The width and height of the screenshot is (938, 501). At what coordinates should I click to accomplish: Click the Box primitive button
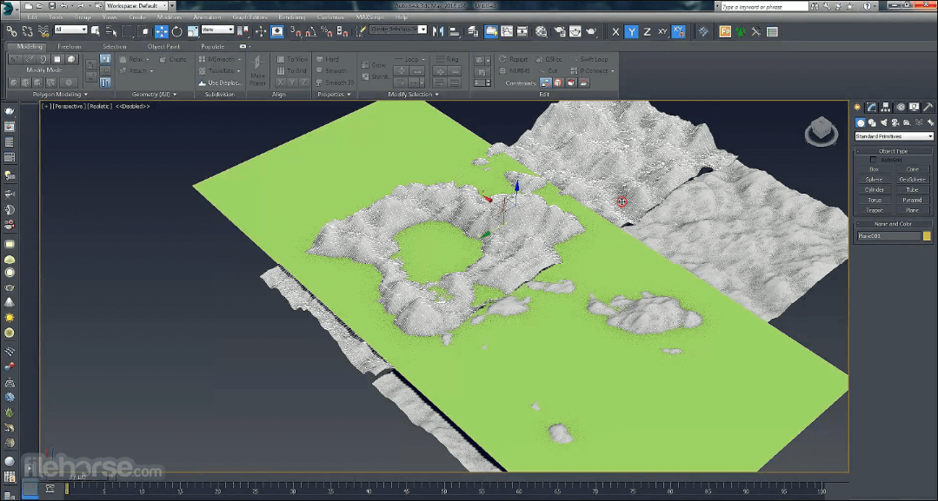coord(874,169)
